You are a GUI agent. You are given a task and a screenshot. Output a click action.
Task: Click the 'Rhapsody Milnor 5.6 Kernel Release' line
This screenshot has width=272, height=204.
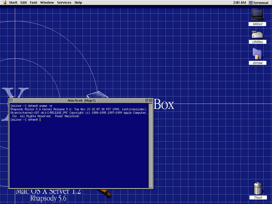click(79, 109)
